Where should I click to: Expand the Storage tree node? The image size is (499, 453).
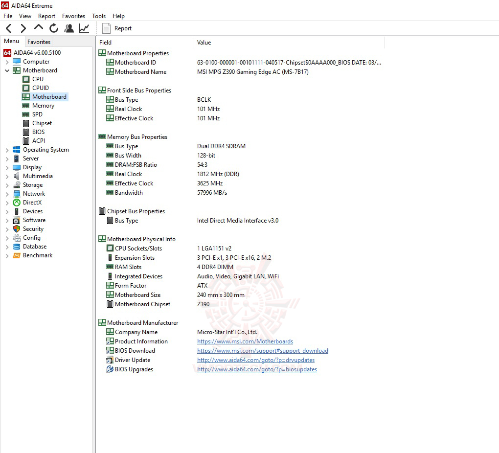click(7, 185)
